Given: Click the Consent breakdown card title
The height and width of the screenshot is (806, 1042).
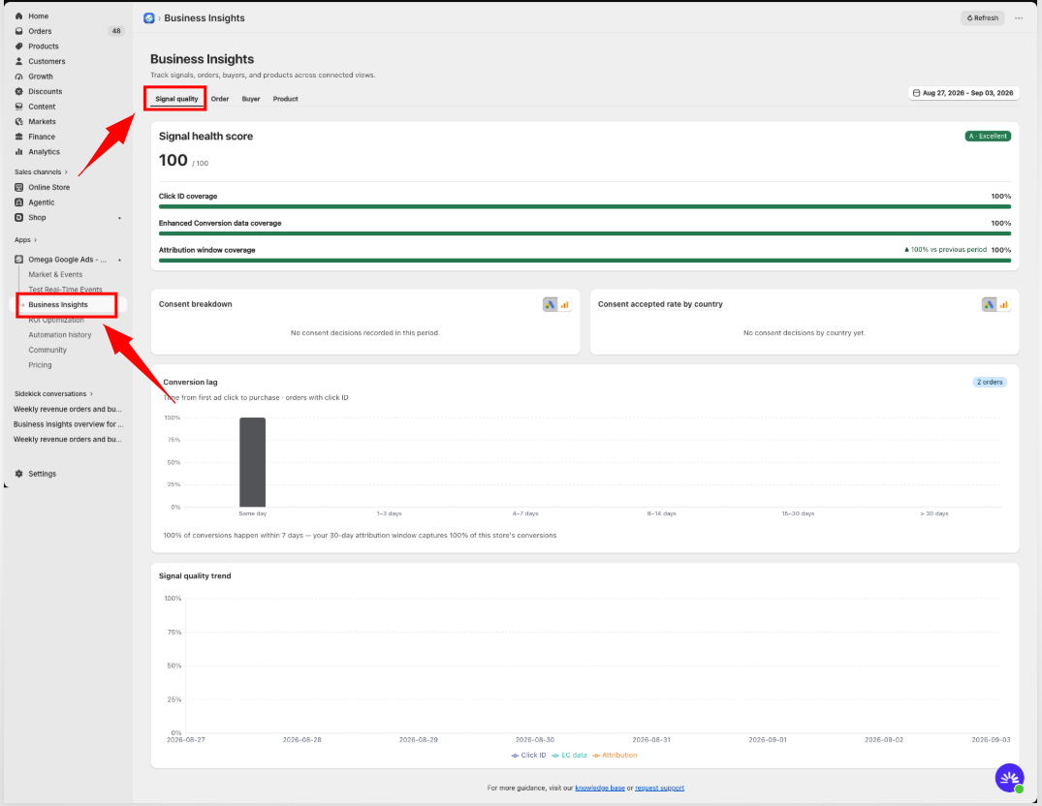Looking at the screenshot, I should coord(196,304).
